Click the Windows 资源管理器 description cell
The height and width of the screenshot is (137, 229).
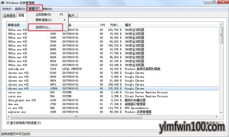(138, 112)
